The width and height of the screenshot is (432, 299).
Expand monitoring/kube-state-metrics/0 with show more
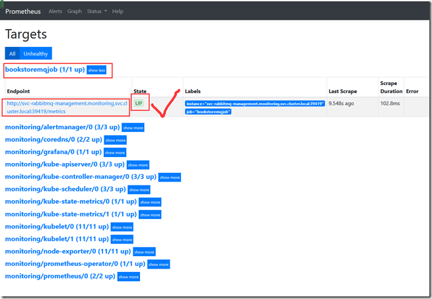point(150,202)
